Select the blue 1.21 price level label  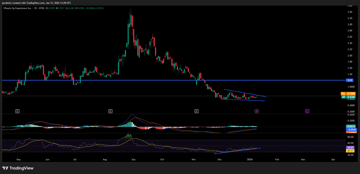tap(349, 80)
